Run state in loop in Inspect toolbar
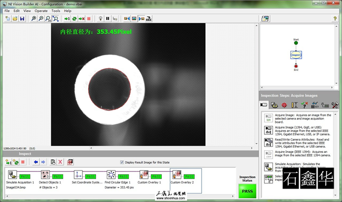The height and width of the screenshot is (202, 342). click(16, 162)
